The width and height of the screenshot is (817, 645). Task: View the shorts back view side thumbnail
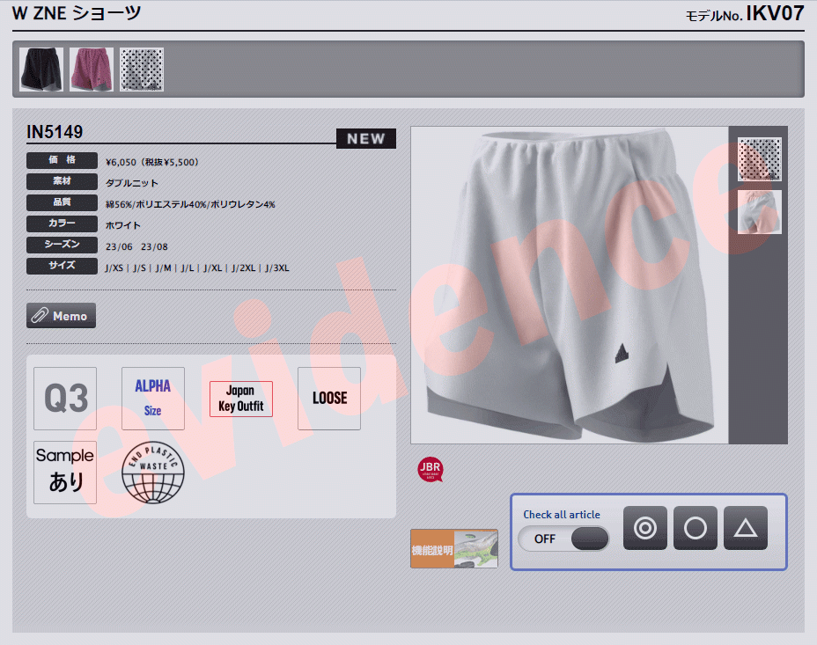759,212
